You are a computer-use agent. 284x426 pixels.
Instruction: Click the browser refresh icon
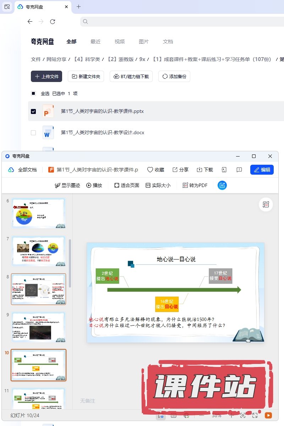point(53,22)
